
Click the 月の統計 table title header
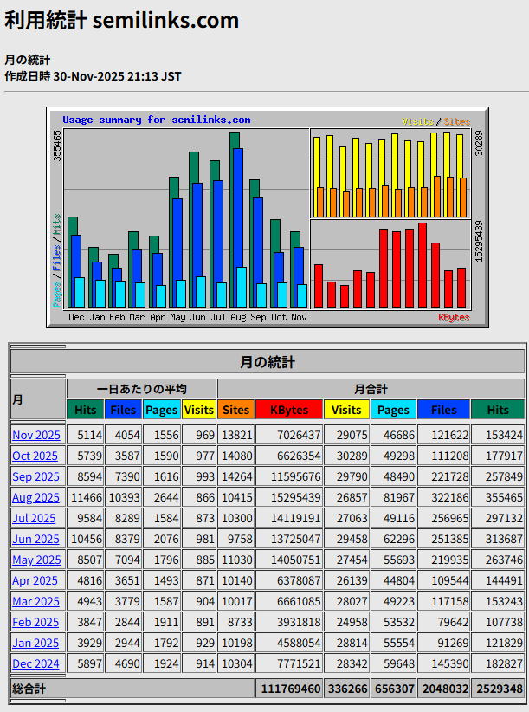(267, 362)
